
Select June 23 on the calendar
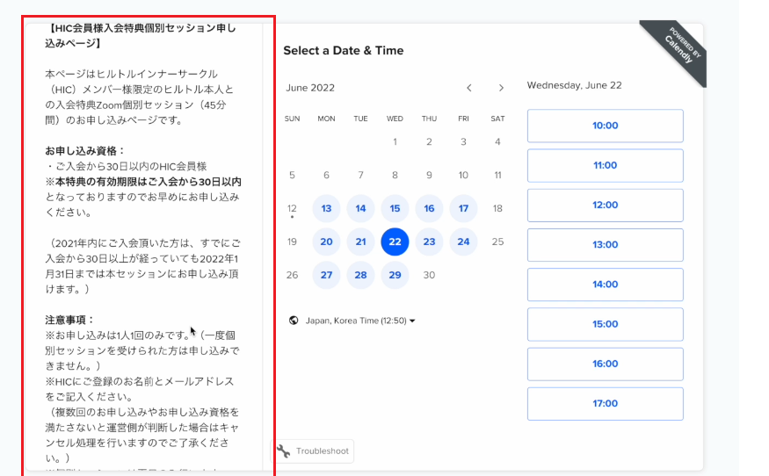coord(429,242)
